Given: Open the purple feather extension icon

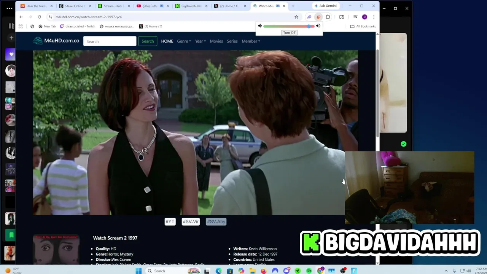Looking at the screenshot, I should [x=309, y=17].
